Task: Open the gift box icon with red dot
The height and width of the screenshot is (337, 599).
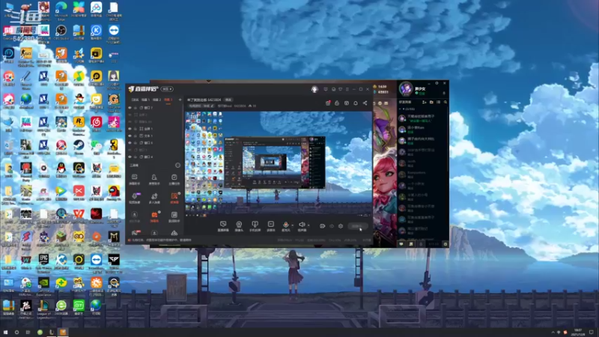Action: [328, 103]
